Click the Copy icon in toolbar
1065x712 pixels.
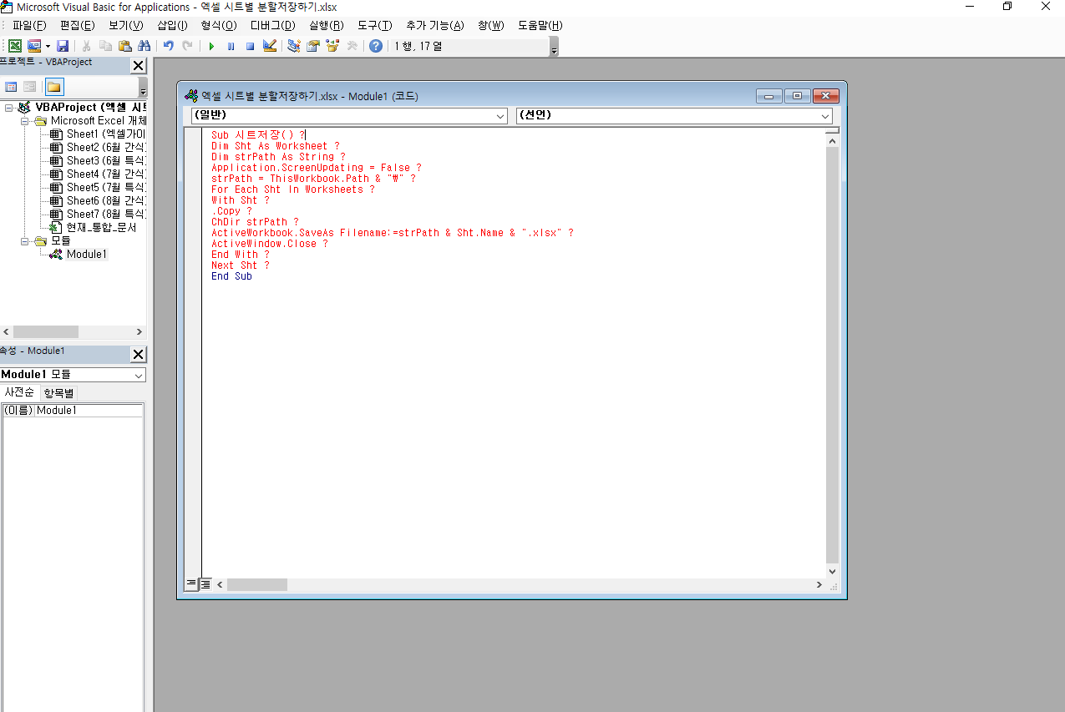click(x=105, y=46)
